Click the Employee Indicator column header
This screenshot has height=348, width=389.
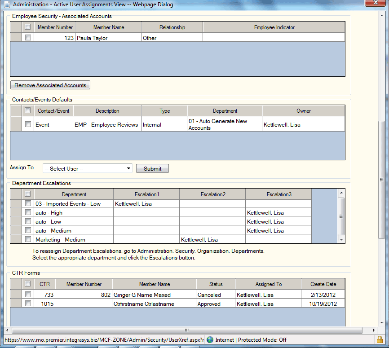[x=274, y=27]
